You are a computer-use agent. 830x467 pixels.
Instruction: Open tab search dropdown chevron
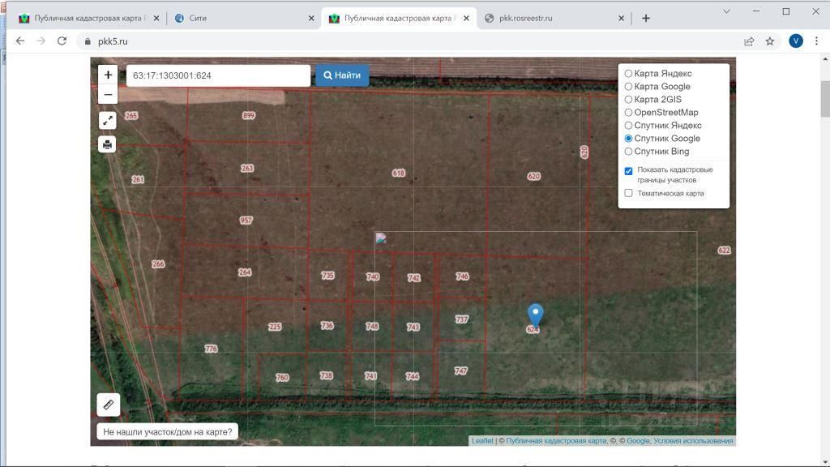click(727, 11)
